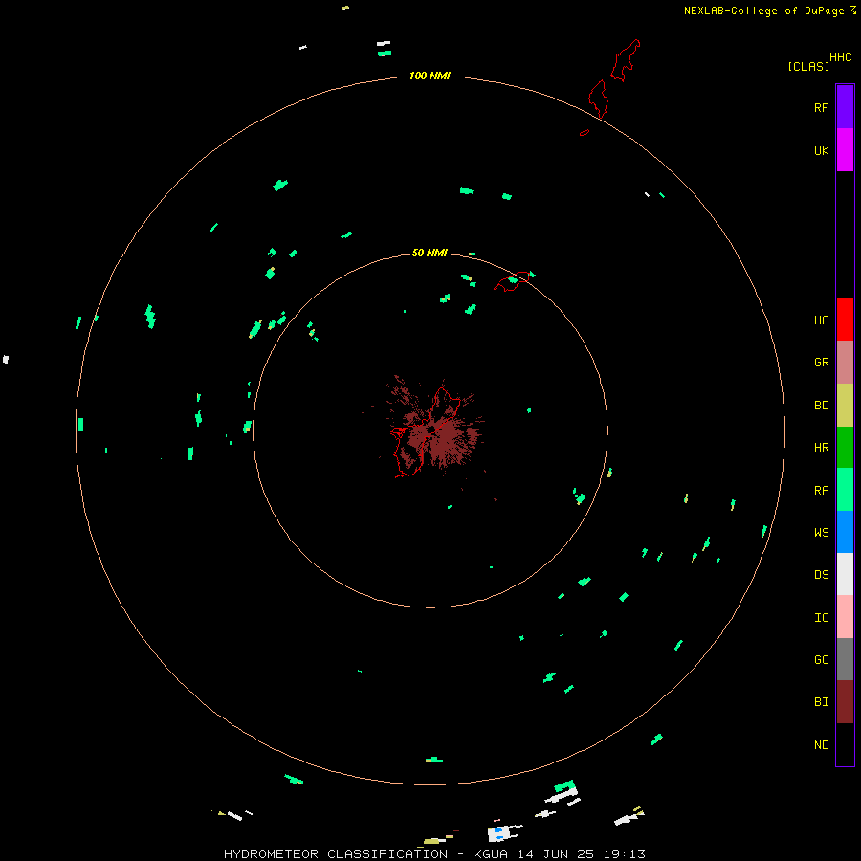Image resolution: width=861 pixels, height=861 pixels.
Task: Click the BD legend label
Action: click(821, 406)
